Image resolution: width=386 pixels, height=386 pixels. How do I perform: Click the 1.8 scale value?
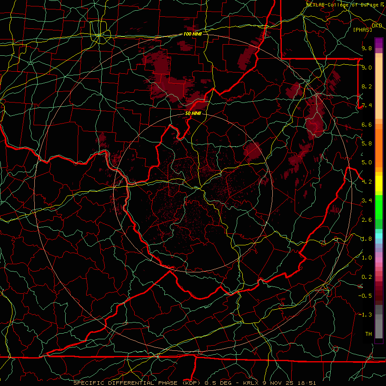(367, 239)
